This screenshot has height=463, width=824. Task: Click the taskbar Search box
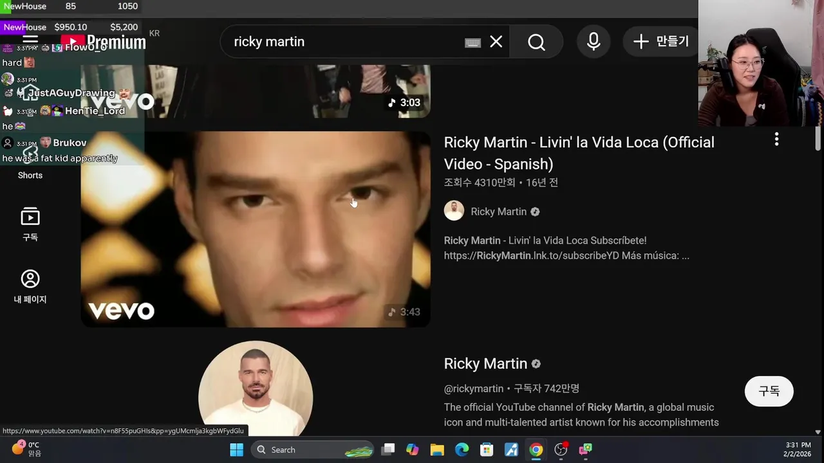314,449
